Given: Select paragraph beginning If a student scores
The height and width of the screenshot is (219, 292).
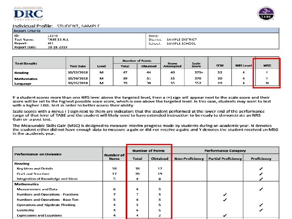Looking at the screenshot, I should 142,101.
